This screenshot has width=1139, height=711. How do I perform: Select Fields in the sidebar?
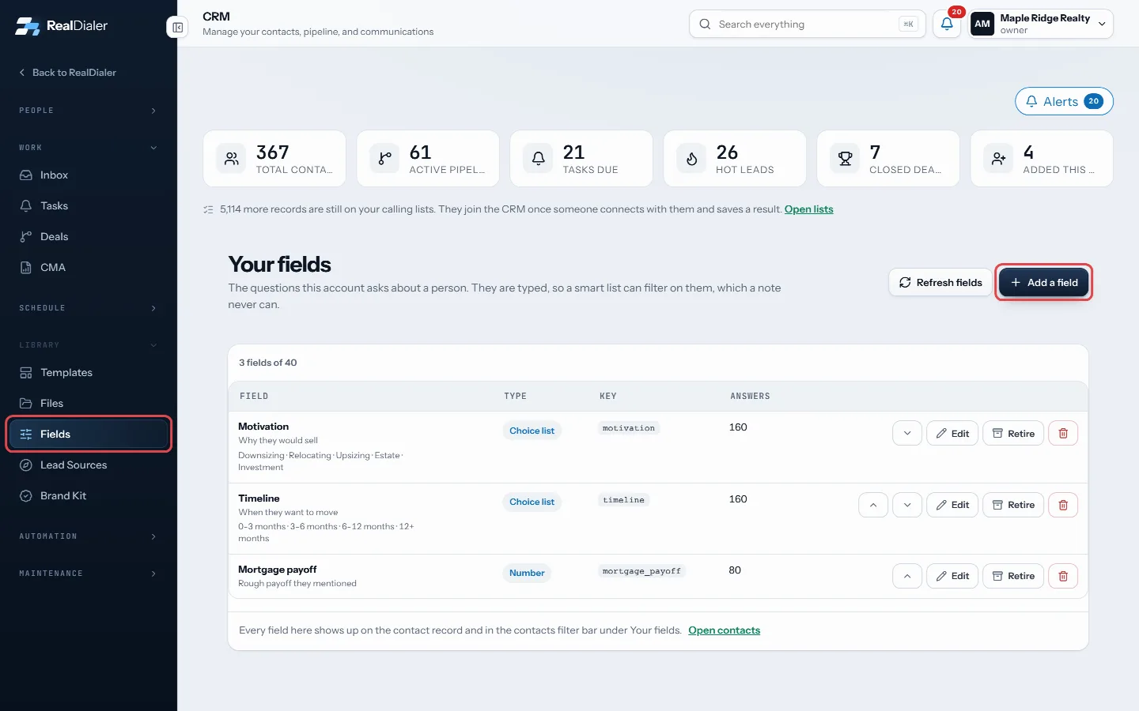pyautogui.click(x=88, y=434)
